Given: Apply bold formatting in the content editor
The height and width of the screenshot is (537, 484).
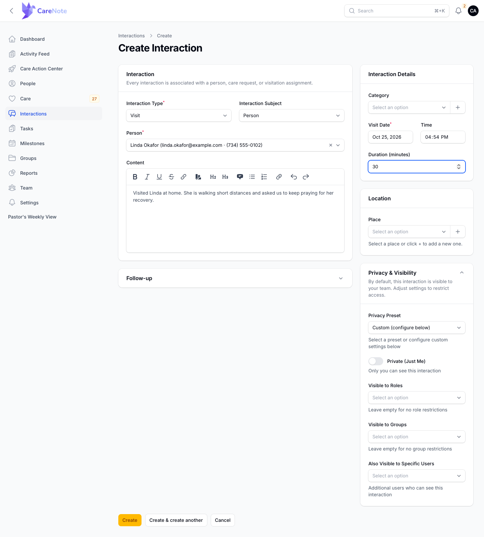Looking at the screenshot, I should click(x=135, y=177).
